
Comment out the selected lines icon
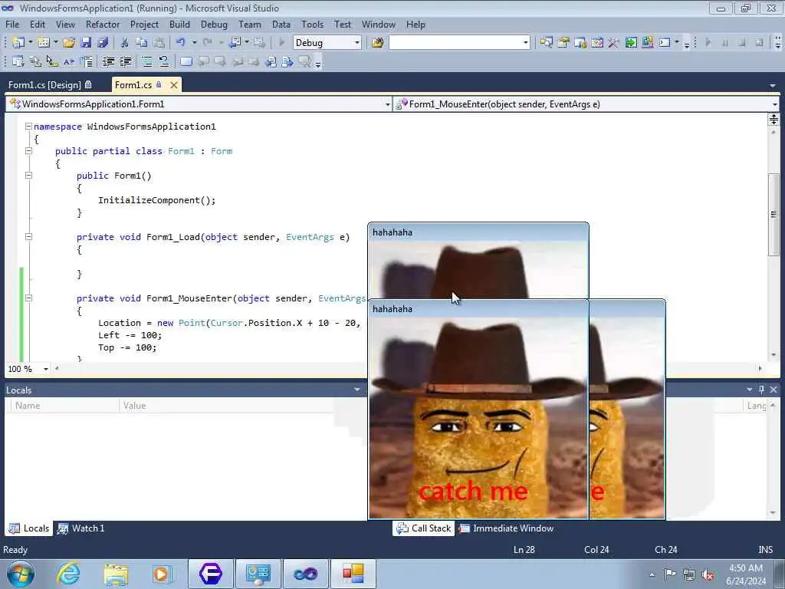147,61
